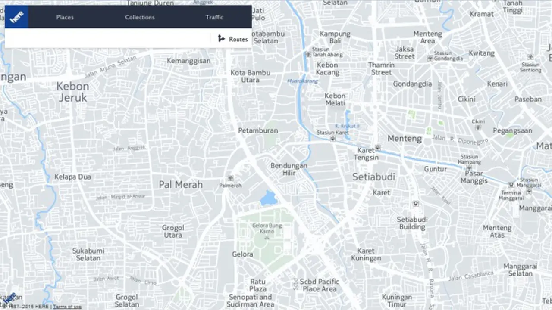The image size is (552, 310).
Task: Click the station icon left of Stasiun Manggarai
Action: 511,184
